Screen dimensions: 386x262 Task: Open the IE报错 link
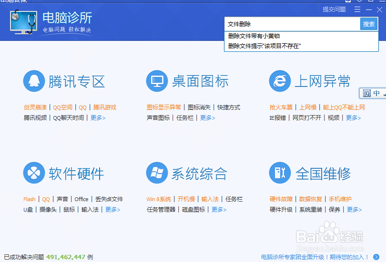click(x=278, y=118)
